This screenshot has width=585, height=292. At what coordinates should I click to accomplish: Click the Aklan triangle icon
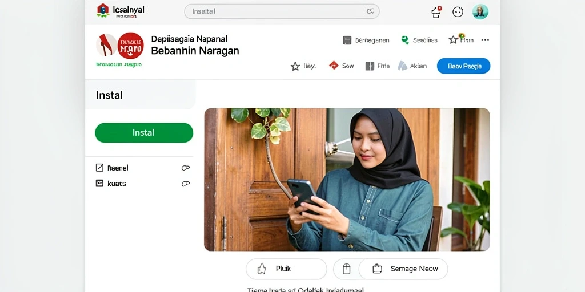[402, 66]
